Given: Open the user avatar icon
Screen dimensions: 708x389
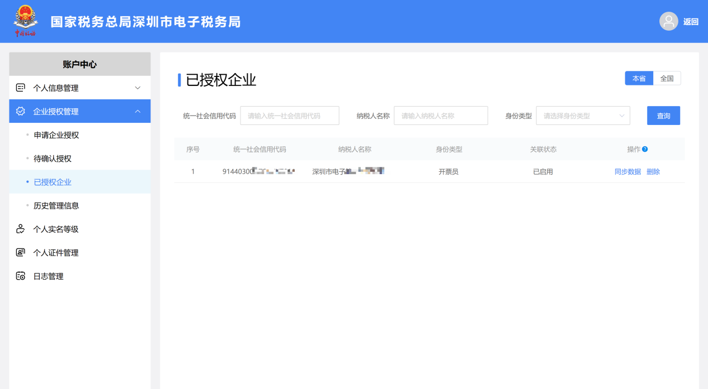Looking at the screenshot, I should 669,21.
